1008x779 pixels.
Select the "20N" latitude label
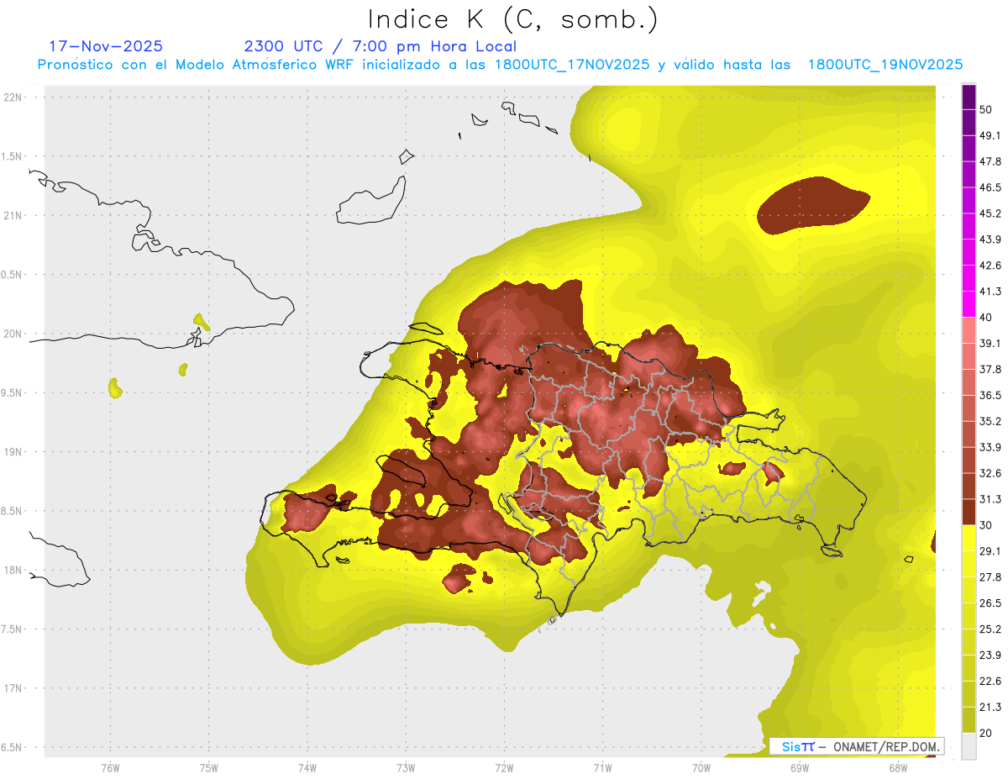click(13, 334)
